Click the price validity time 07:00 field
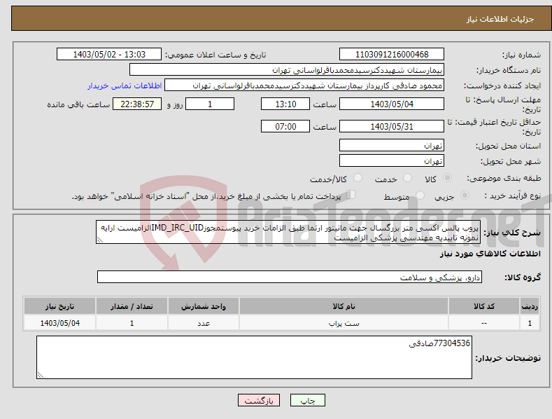Image resolution: width=552 pixels, height=419 pixels. pyautogui.click(x=285, y=126)
